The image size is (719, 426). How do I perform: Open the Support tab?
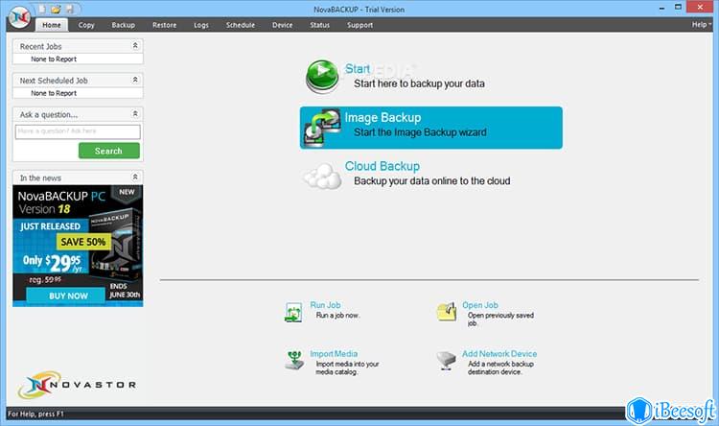point(359,25)
